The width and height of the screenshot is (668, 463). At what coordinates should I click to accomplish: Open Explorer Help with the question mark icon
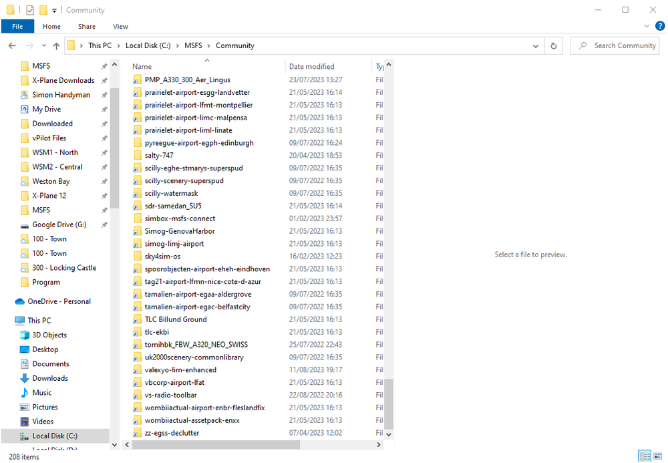pos(660,26)
